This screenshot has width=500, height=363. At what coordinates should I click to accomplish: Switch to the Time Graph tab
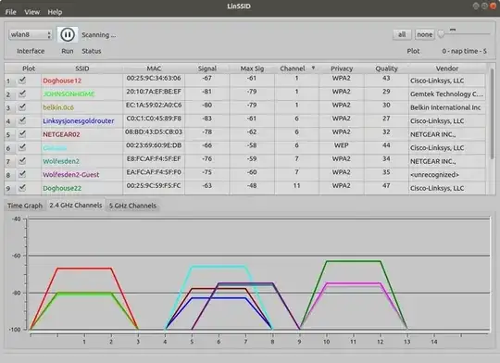(x=25, y=206)
